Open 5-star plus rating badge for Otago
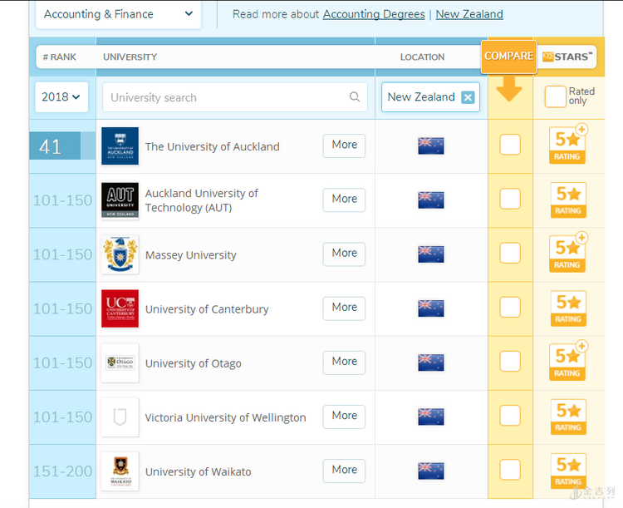Viewport: 623px width, 508px height. coord(568,362)
